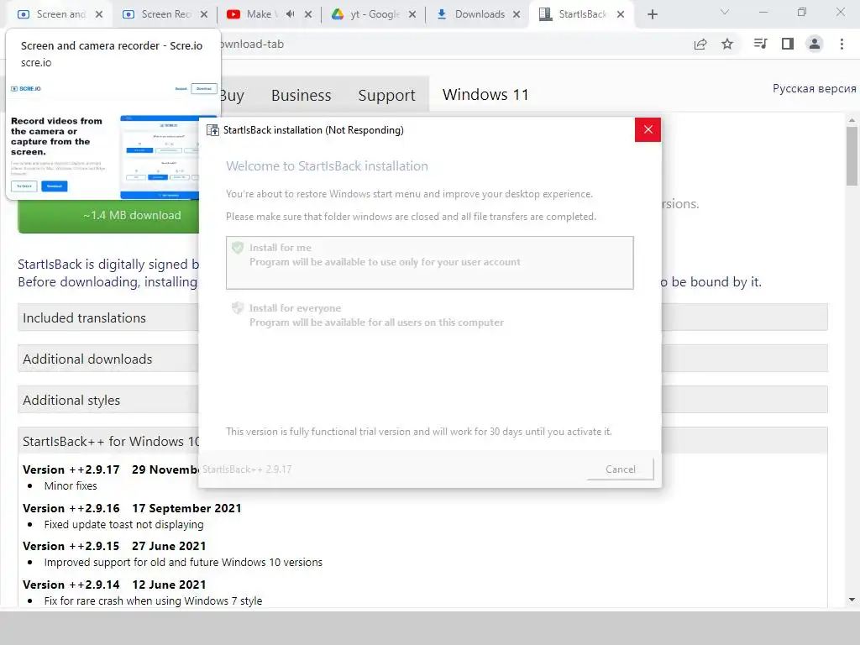Close the StartIsBack browser tab
This screenshot has height=645, width=860.
pos(621,14)
